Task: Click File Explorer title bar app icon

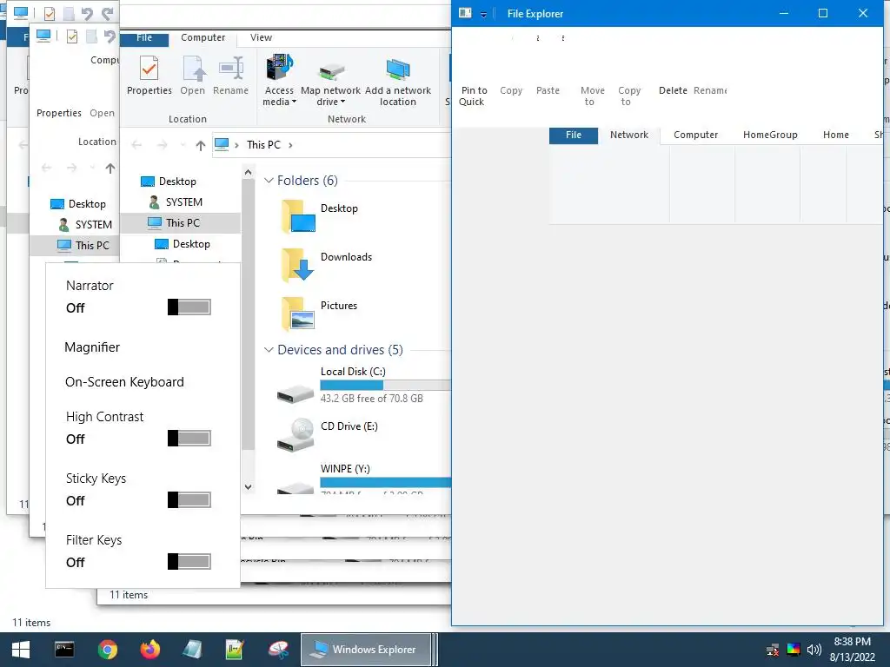Action: 465,13
